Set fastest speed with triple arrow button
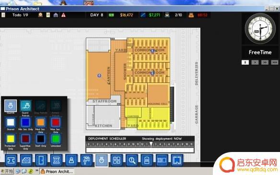Screen dimensions: 280x175 275,62
